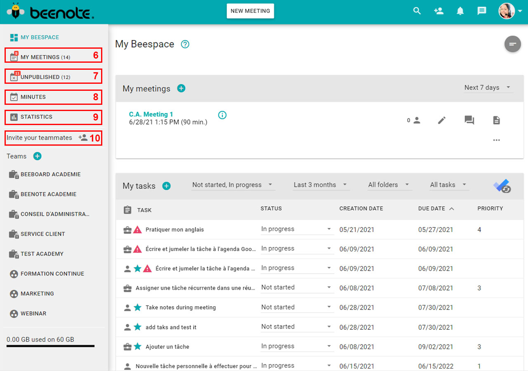Open Beeboard Academie team
This screenshot has width=528, height=371.
pos(45,174)
